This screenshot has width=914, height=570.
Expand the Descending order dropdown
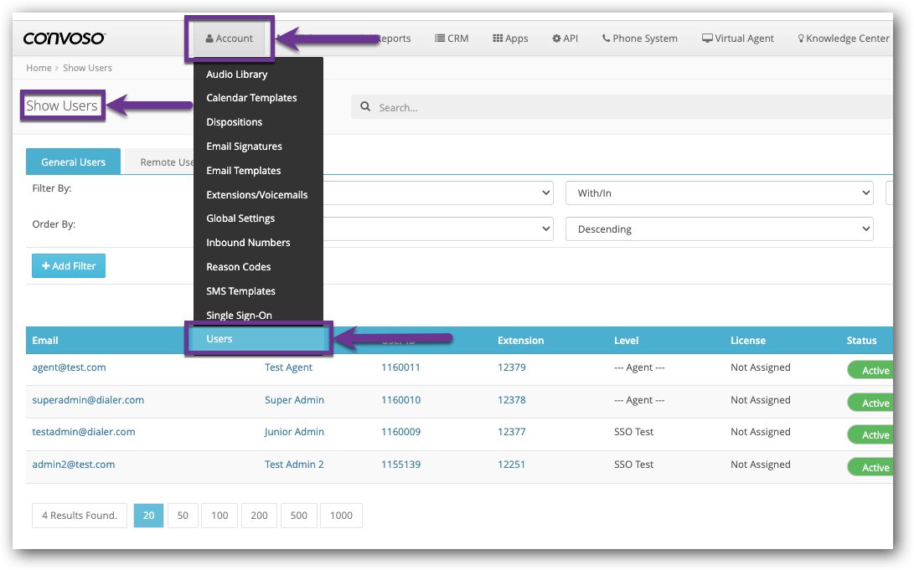[720, 229]
